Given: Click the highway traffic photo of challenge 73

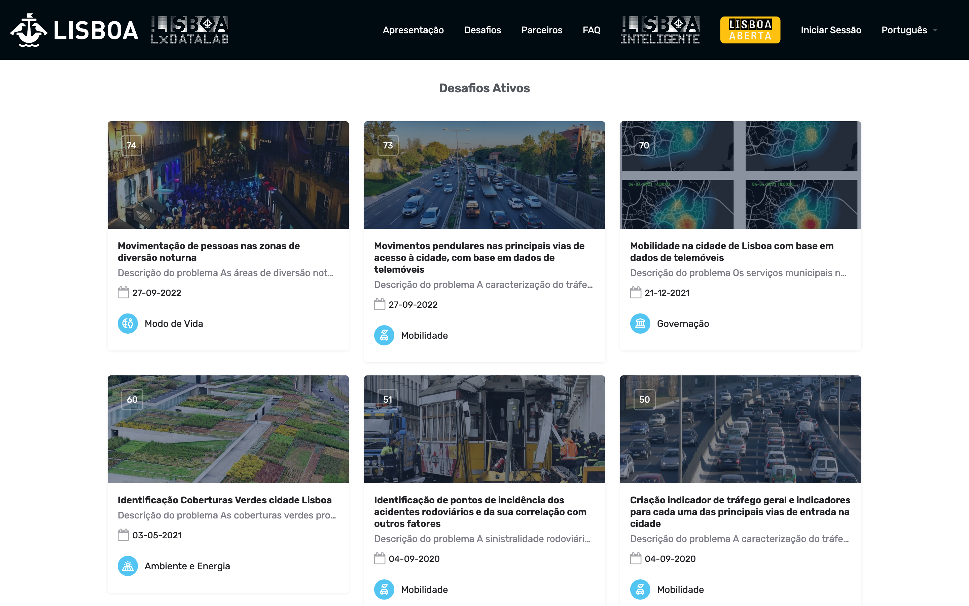Looking at the screenshot, I should (484, 175).
